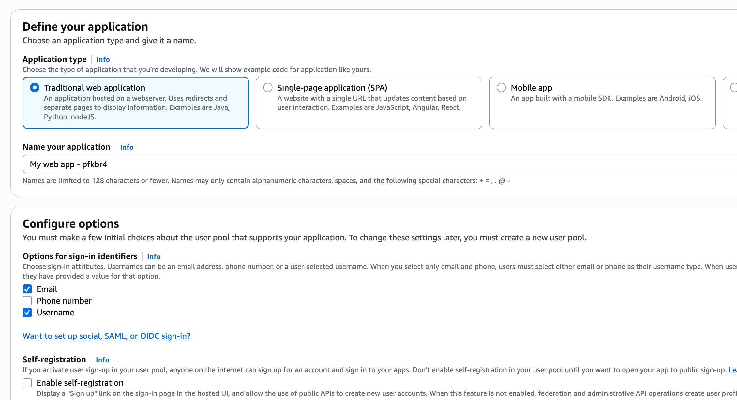Open social, SAML, or OIDC sign-in link
737x400 pixels.
106,336
